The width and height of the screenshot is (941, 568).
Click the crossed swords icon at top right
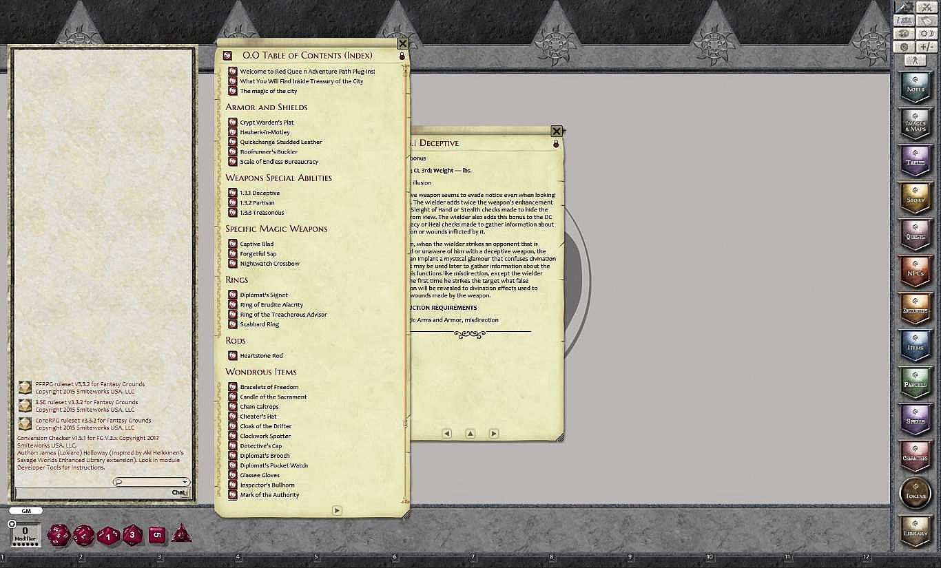tap(925, 8)
